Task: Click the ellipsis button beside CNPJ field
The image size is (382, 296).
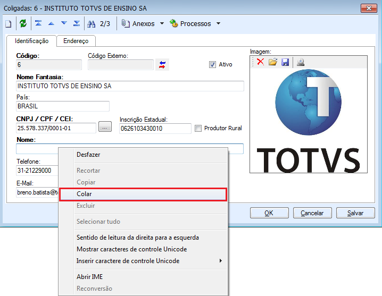Action: (x=105, y=127)
